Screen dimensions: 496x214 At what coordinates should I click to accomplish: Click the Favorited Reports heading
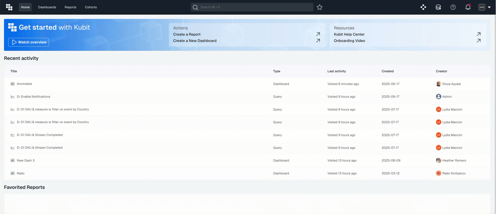point(24,187)
